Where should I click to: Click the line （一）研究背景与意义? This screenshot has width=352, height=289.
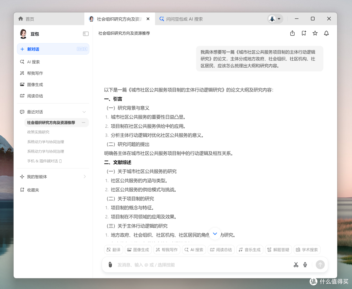(128, 108)
